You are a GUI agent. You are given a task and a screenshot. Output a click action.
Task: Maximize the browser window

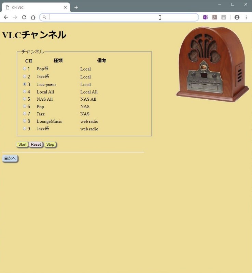click(x=233, y=4)
